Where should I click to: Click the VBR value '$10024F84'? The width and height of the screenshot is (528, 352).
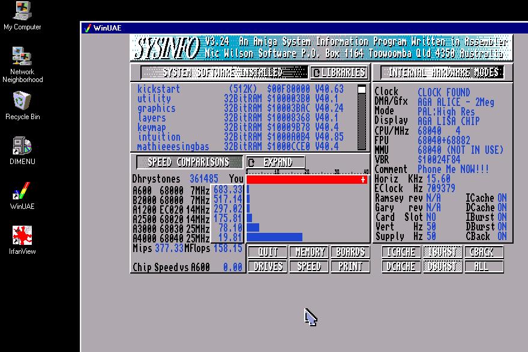439,160
